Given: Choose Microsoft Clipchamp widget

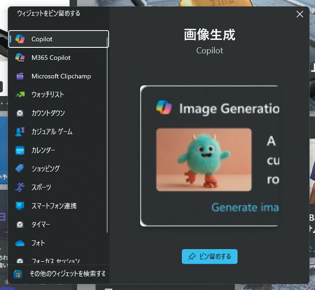Looking at the screenshot, I should tap(59, 76).
